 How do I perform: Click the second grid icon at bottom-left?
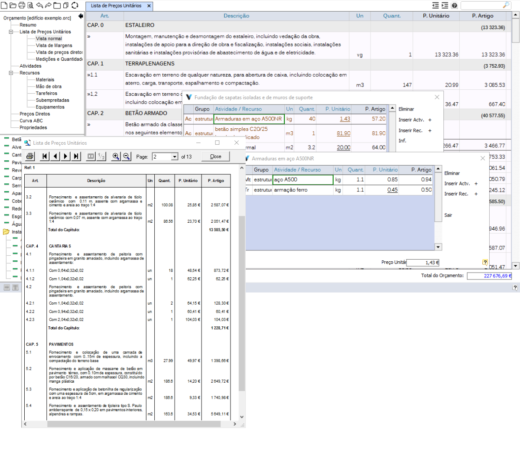tap(15, 287)
